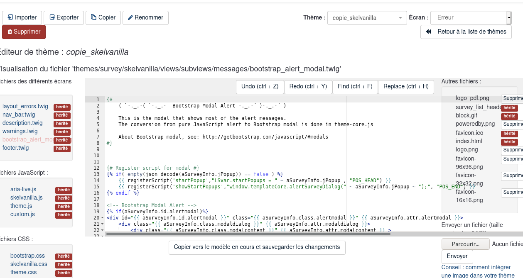The width and height of the screenshot is (523, 278).
Task: Open nav_bar.twig file
Action: (x=19, y=115)
